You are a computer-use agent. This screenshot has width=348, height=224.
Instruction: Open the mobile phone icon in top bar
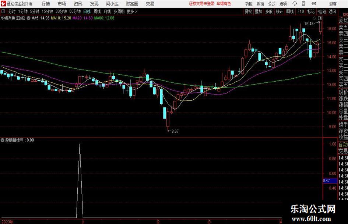pyautogui.click(x=303, y=4)
